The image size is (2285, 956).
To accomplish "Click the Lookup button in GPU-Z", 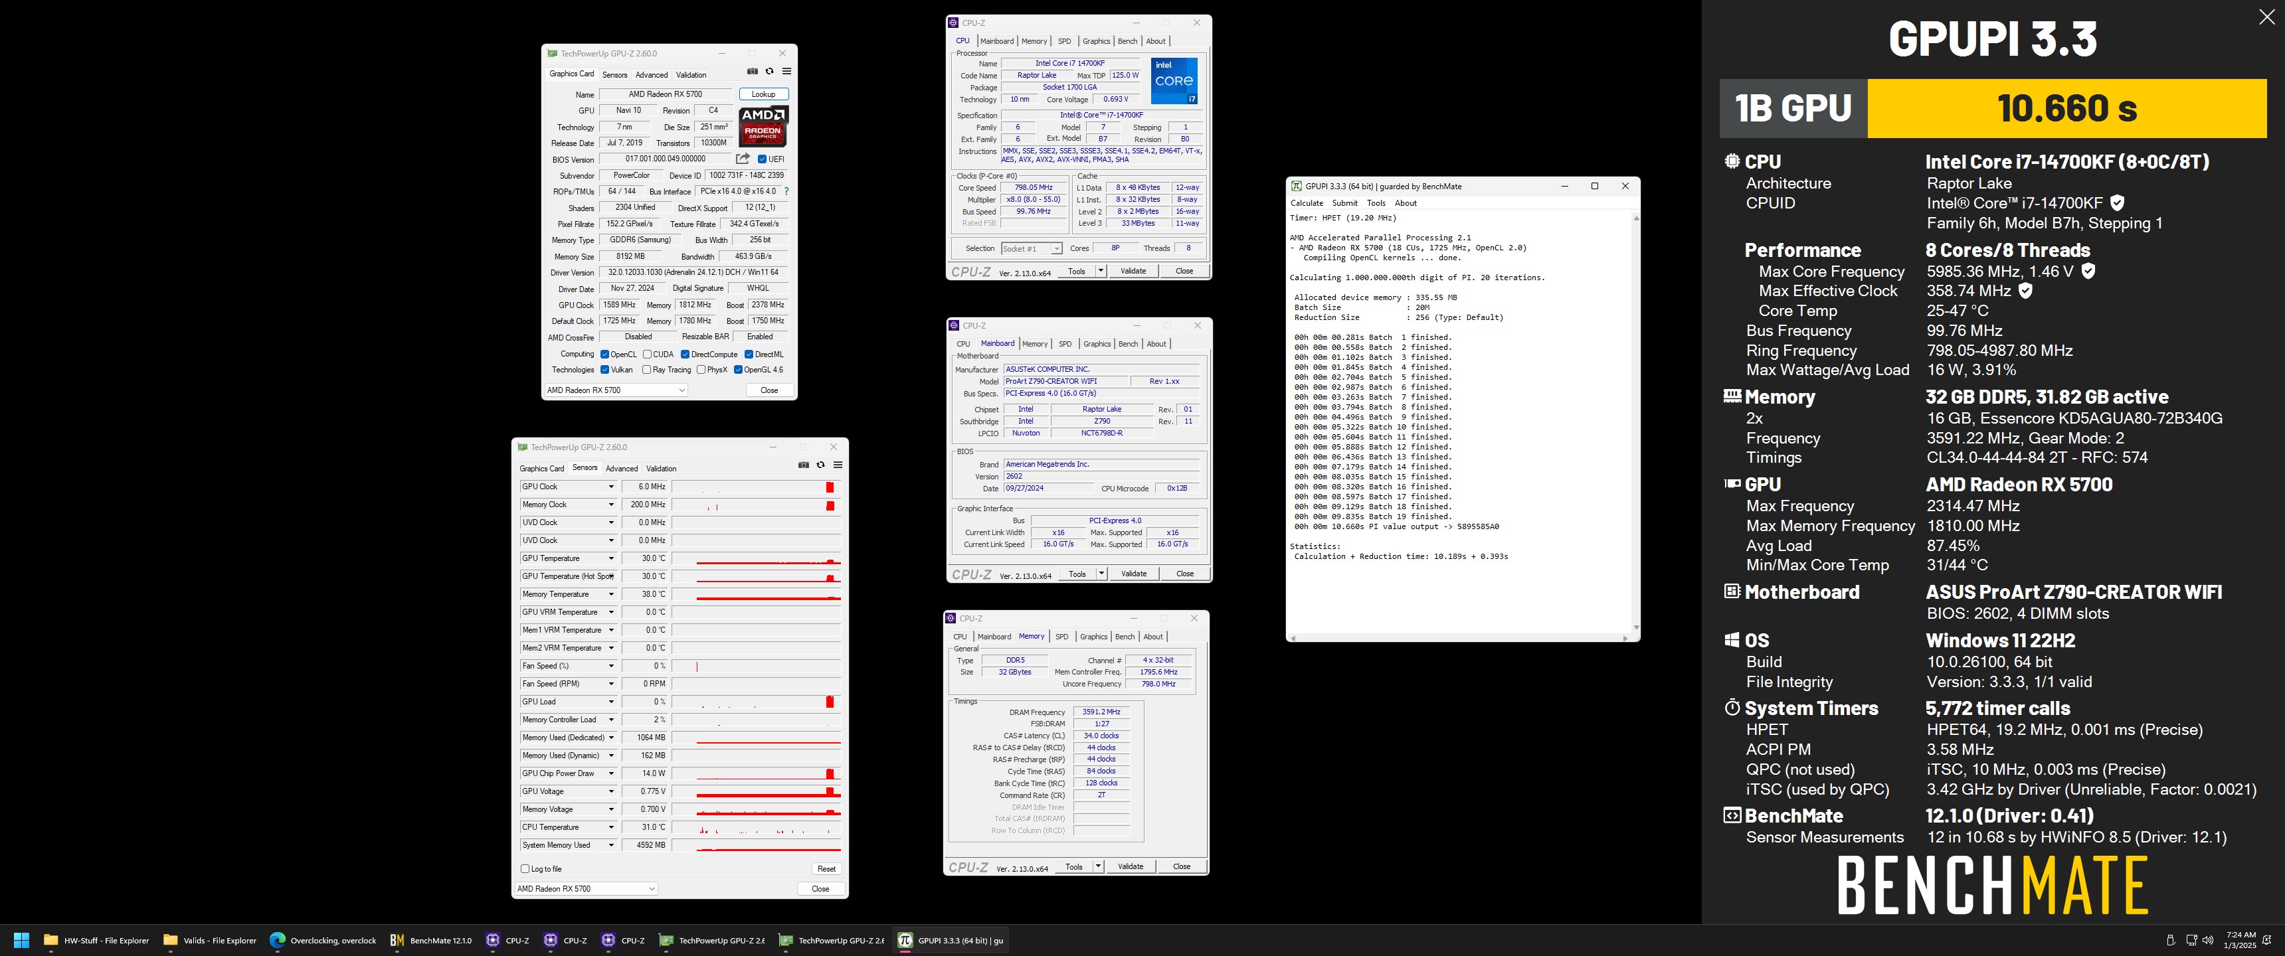I will [763, 94].
